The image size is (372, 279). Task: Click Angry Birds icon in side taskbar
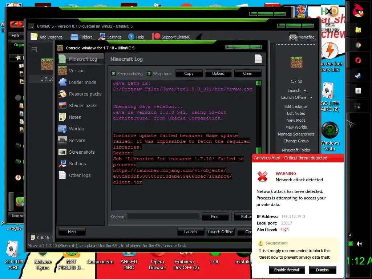pos(358,11)
